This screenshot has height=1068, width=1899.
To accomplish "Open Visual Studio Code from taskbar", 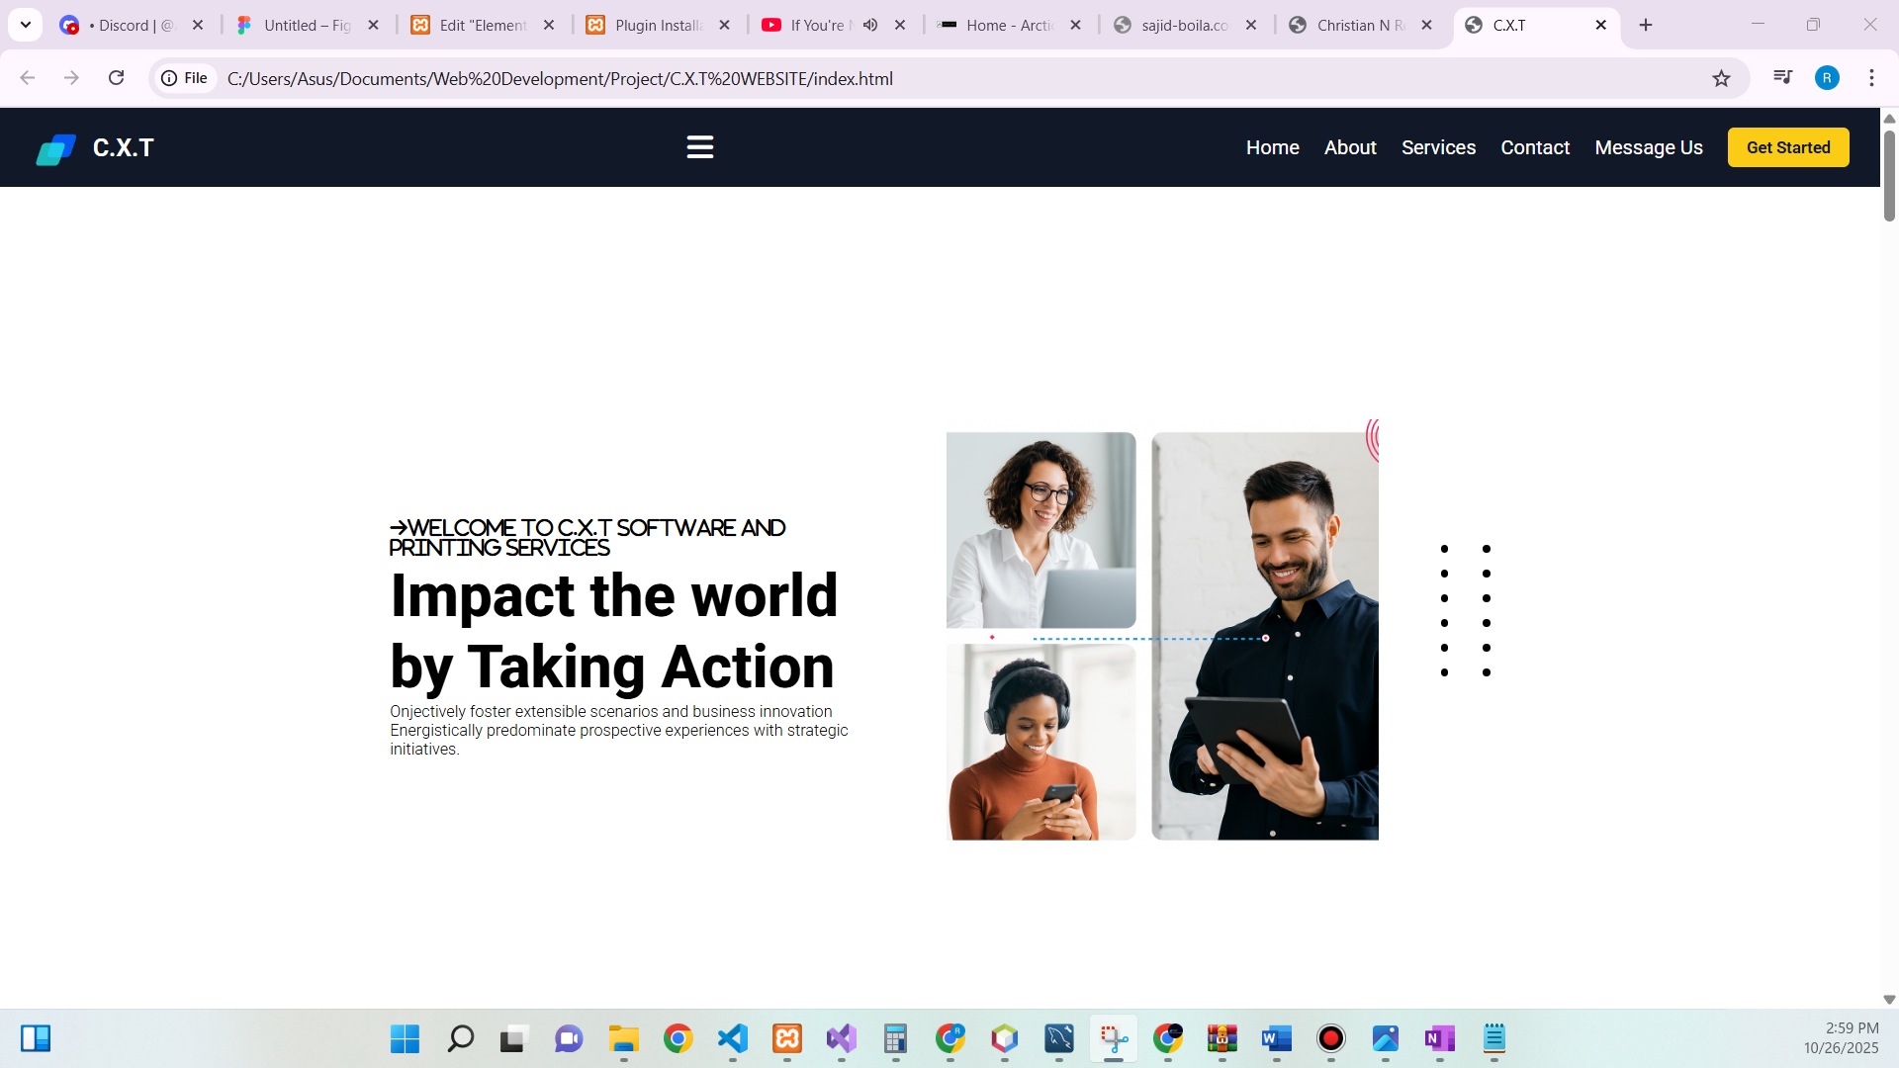I will tap(733, 1038).
